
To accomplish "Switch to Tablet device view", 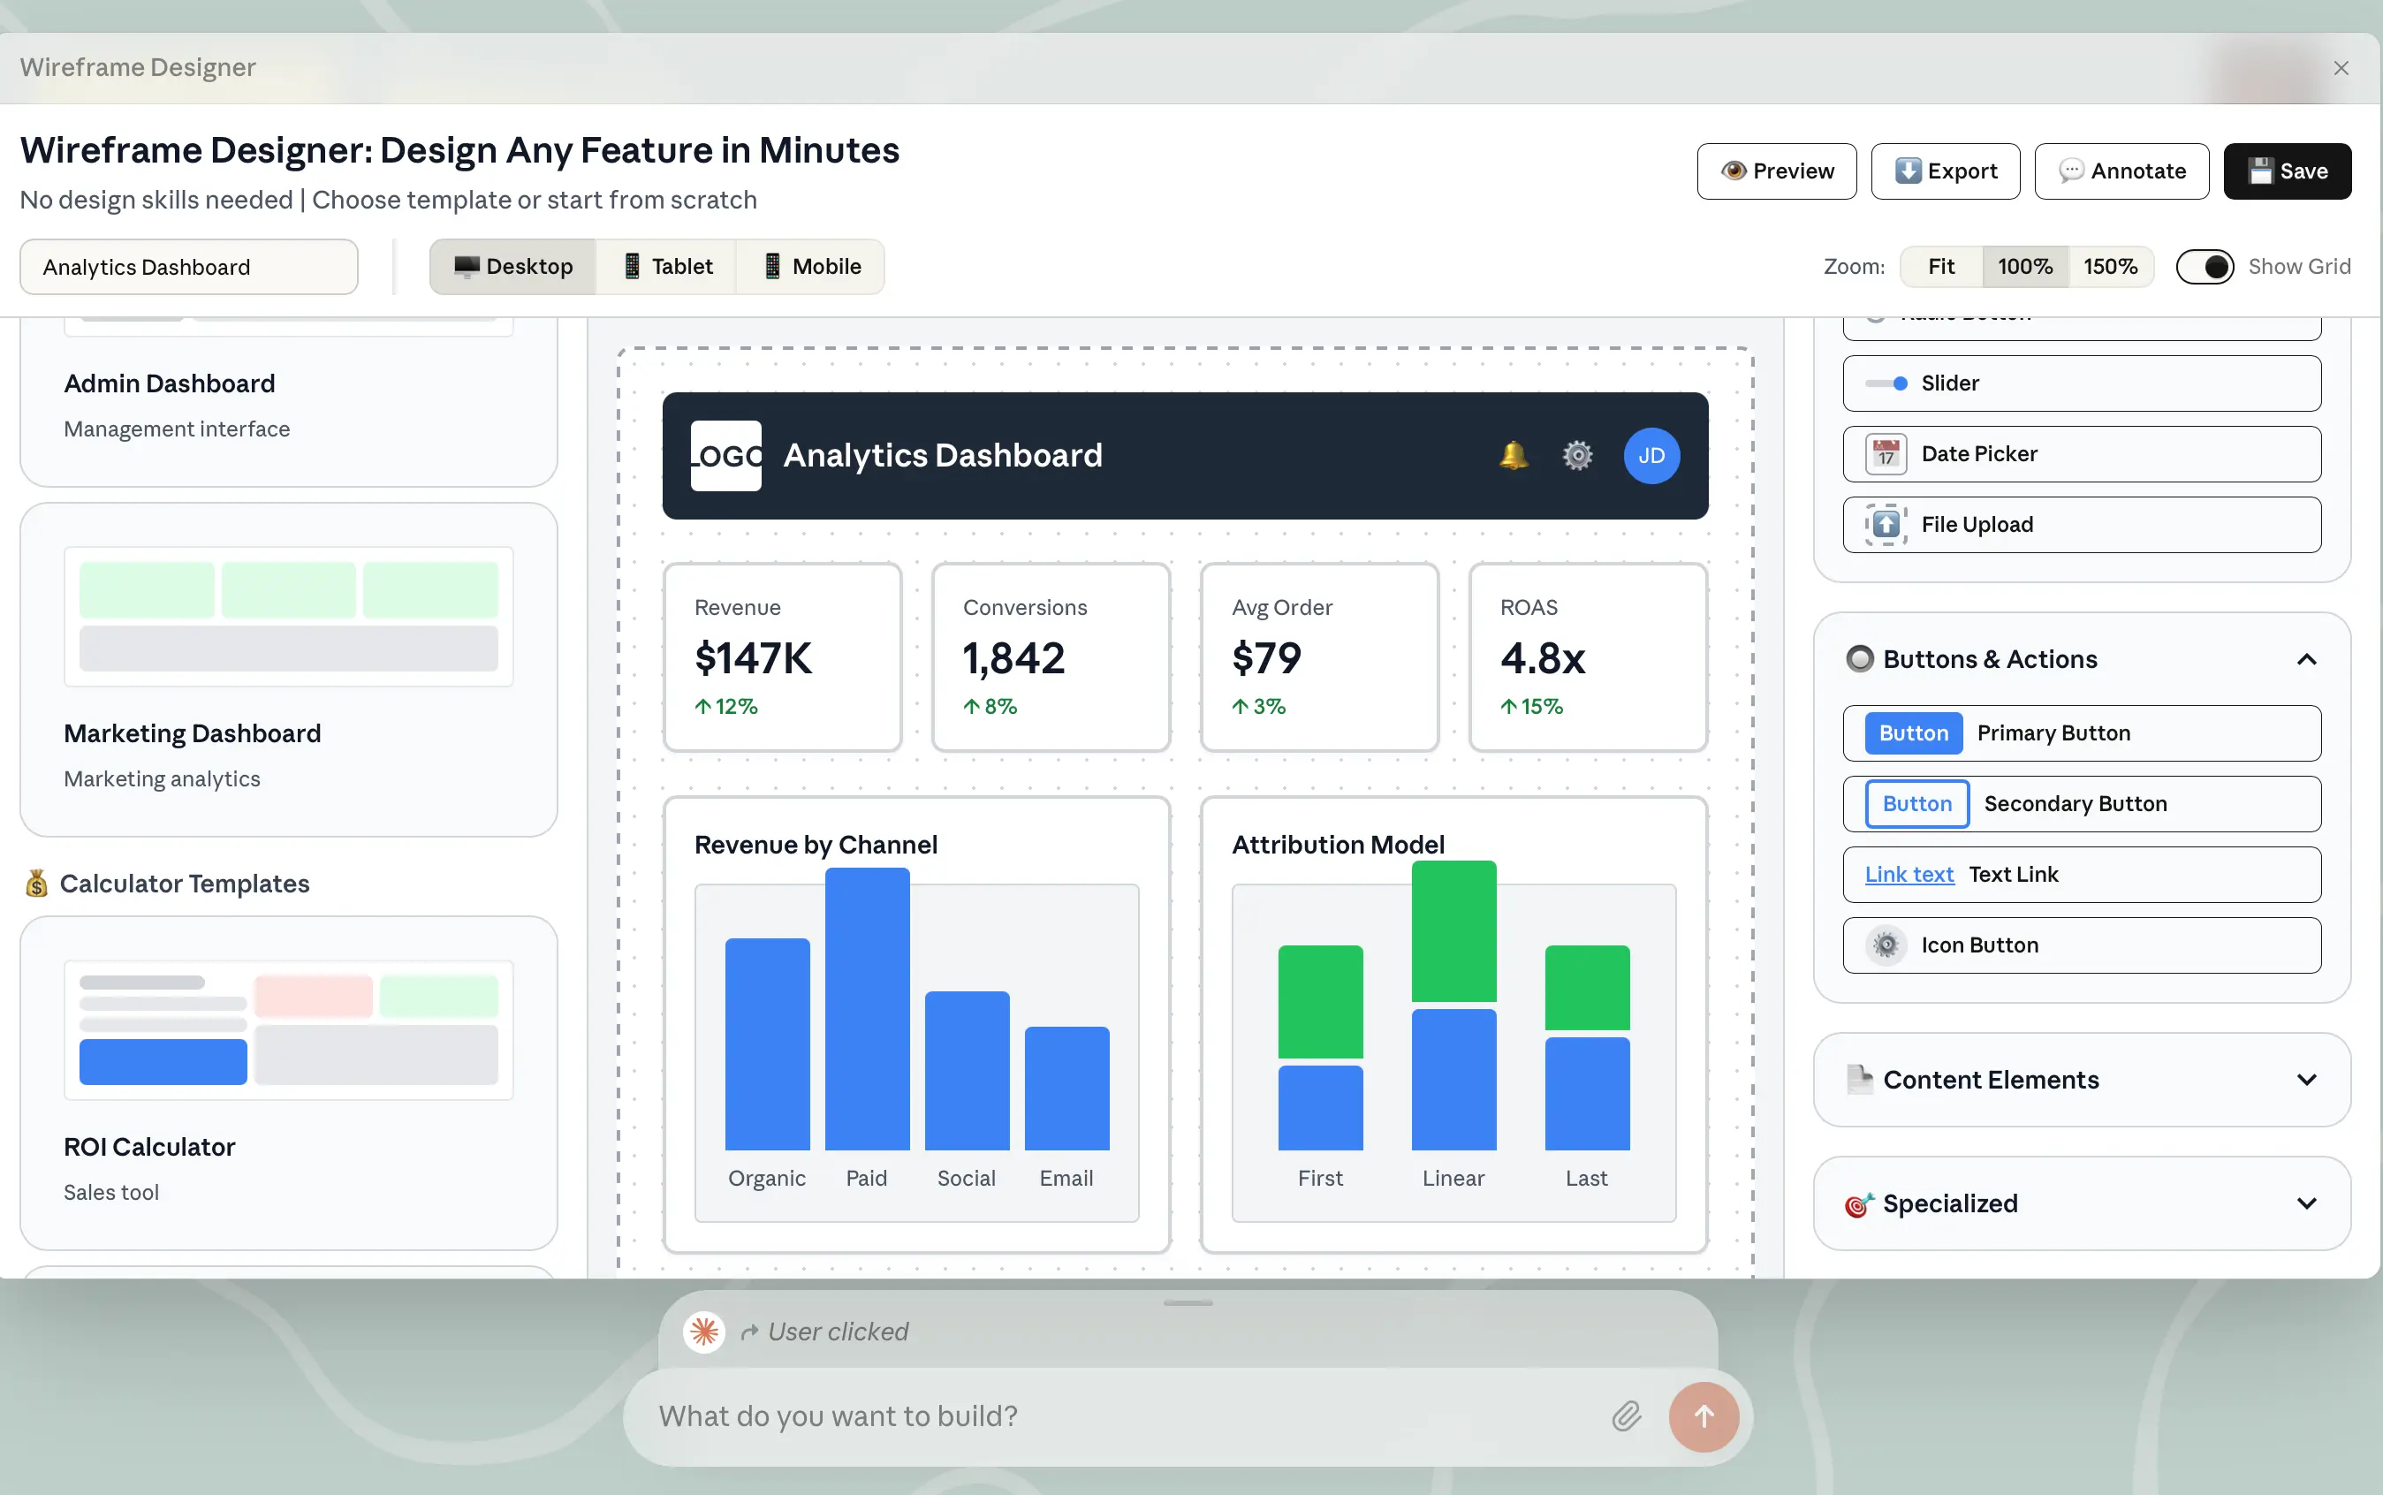I will click(667, 267).
